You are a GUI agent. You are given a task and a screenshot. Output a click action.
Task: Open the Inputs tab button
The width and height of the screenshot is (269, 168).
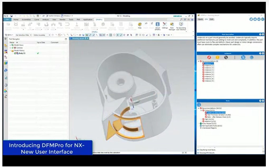(200, 19)
